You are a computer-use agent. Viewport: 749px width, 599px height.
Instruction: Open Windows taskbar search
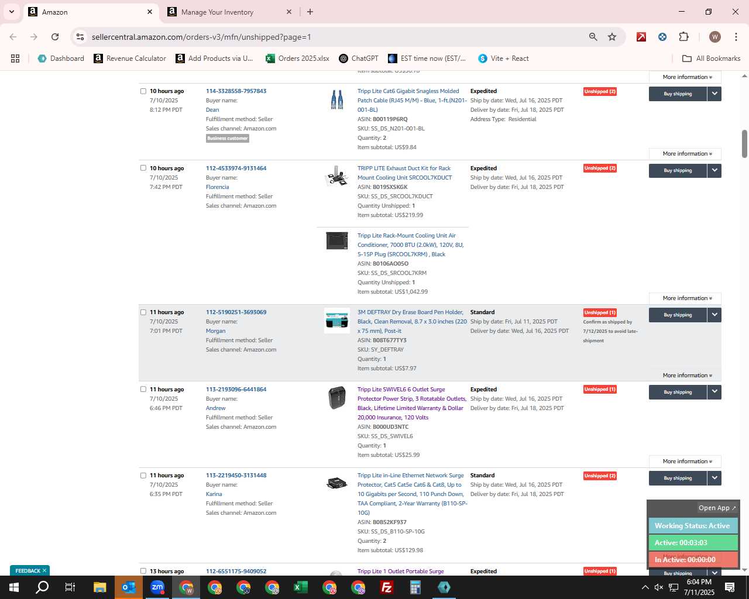pos(42,587)
